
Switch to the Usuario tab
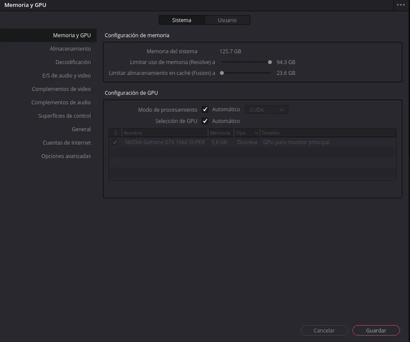227,20
